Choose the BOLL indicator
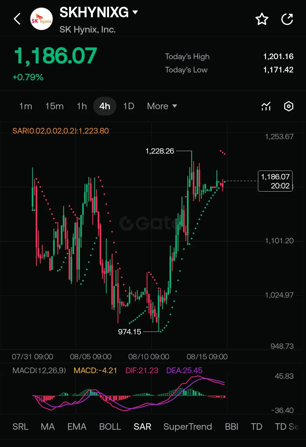Screen dimensions: 306x447 [110, 427]
